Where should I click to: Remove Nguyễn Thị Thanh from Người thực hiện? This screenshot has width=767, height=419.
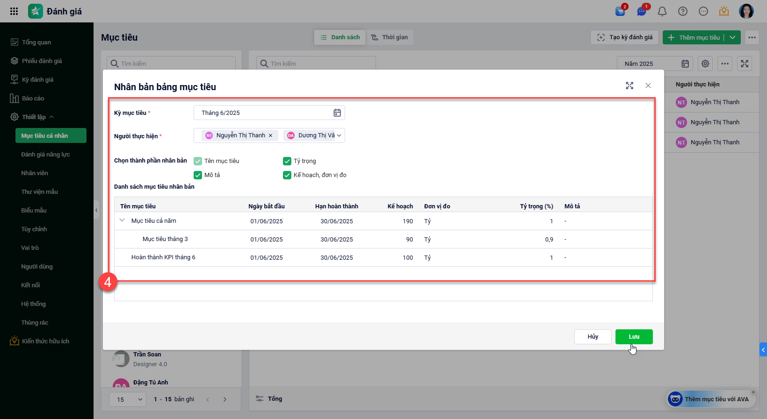(x=270, y=135)
